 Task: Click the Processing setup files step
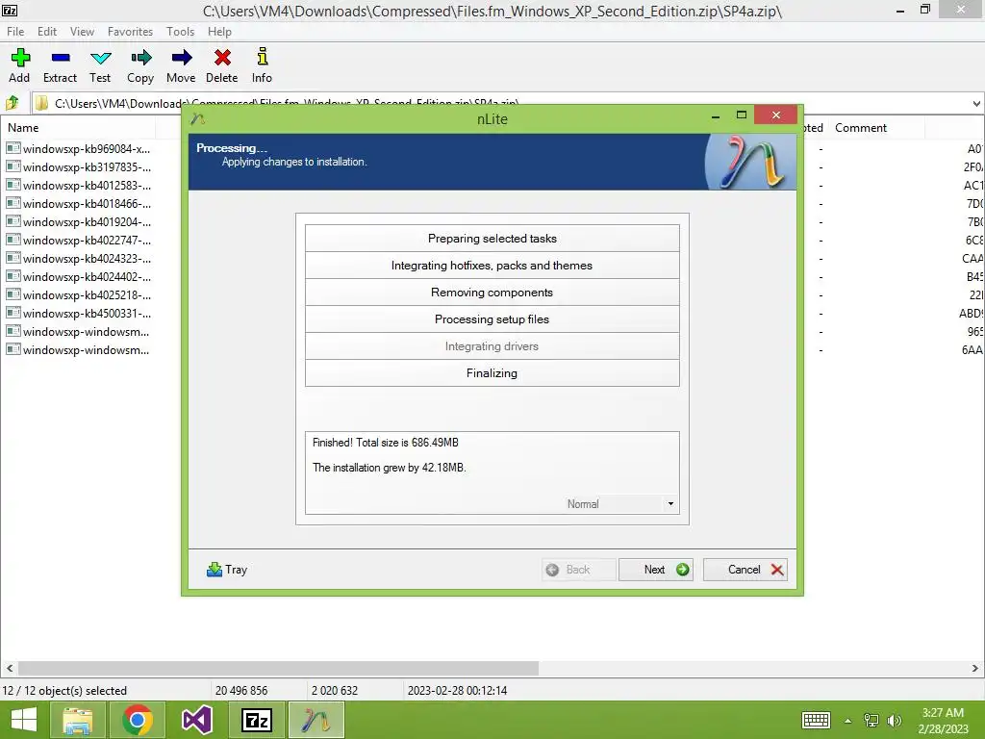(x=492, y=319)
